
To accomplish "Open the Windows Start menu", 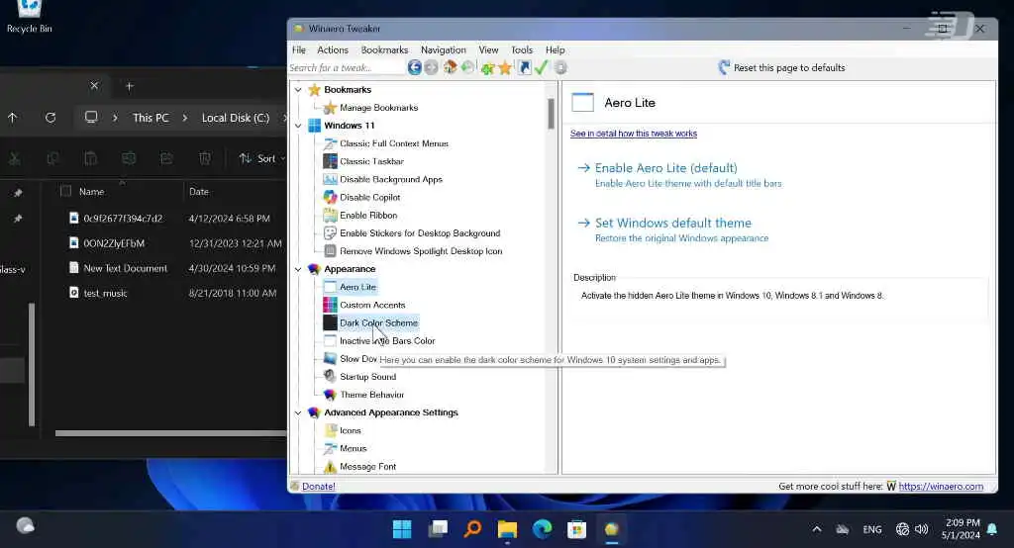I will pos(402,529).
